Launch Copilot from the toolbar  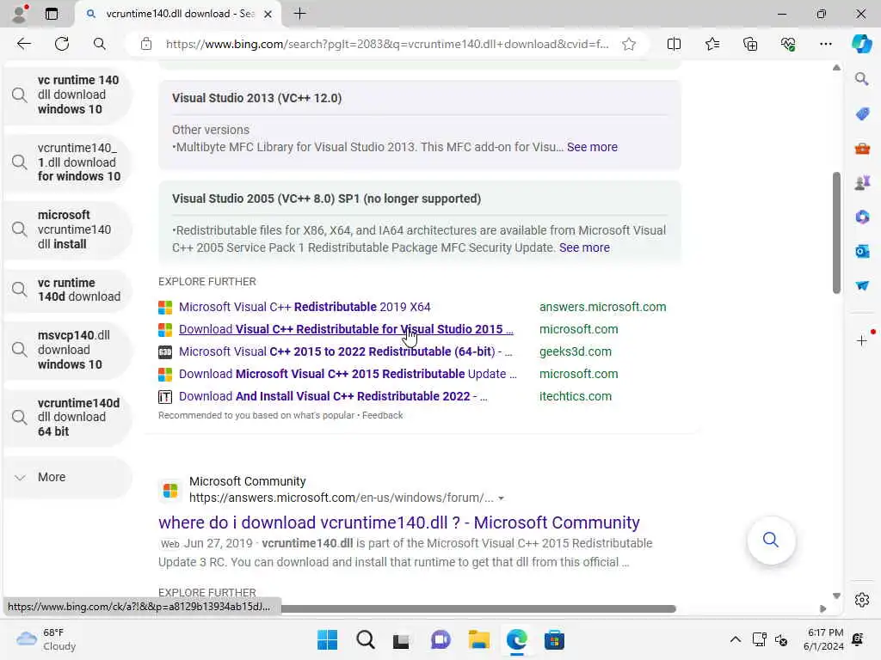point(861,44)
